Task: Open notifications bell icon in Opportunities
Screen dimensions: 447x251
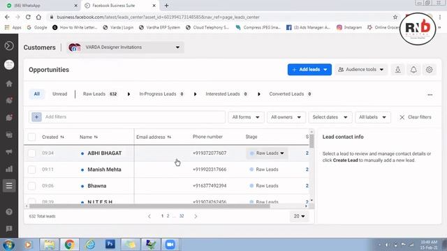Action: pyautogui.click(x=413, y=70)
